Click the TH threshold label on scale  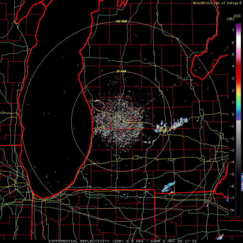pyautogui.click(x=232, y=210)
